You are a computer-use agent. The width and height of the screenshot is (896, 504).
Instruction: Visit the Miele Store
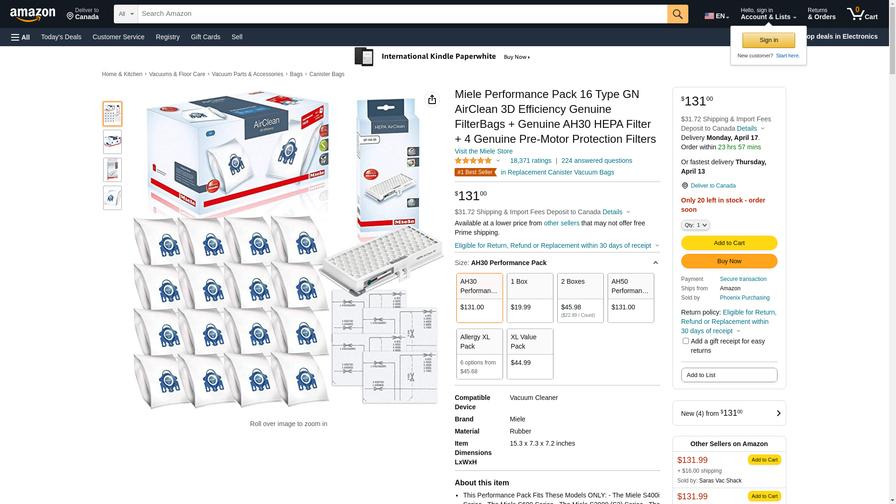point(483,151)
